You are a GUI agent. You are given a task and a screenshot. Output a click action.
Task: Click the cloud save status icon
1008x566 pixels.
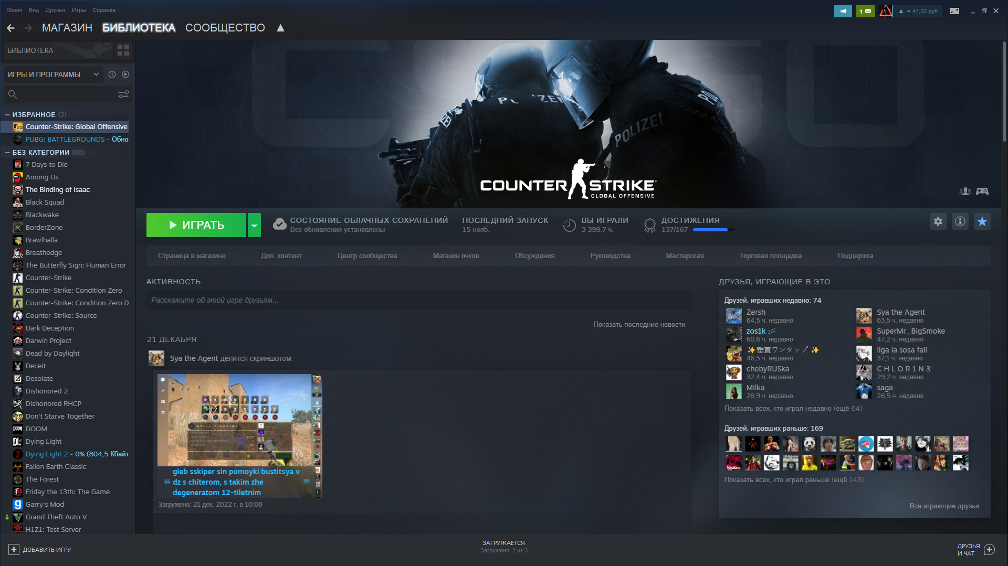[279, 225]
